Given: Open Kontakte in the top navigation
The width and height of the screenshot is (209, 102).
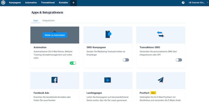Looking at the screenshot, I should click(63, 3).
